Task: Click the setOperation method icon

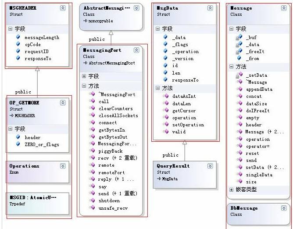Action: (x=166, y=124)
